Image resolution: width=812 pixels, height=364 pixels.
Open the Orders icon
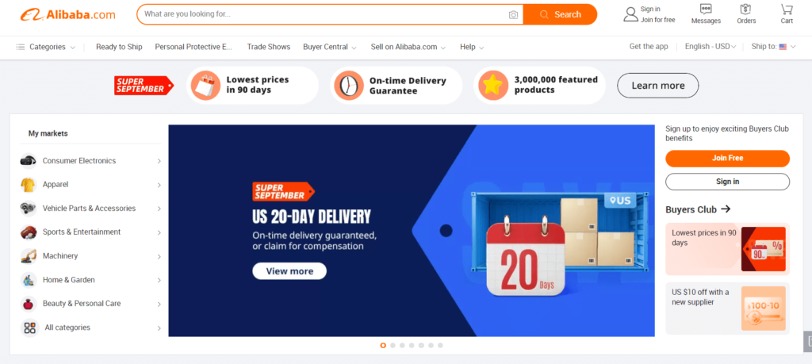[x=745, y=9]
